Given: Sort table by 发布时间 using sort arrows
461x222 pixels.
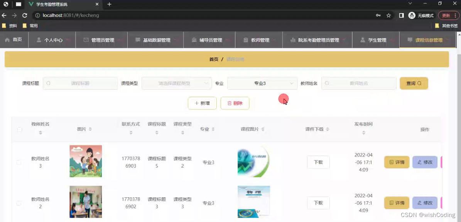Looking at the screenshot, I should pyautogui.click(x=363, y=132).
